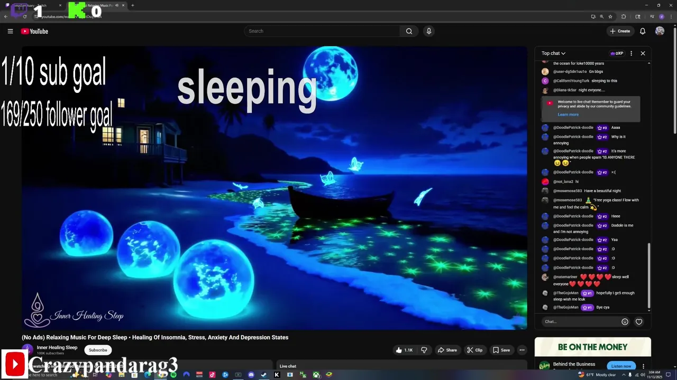Open the browser profile avatar

click(x=661, y=16)
